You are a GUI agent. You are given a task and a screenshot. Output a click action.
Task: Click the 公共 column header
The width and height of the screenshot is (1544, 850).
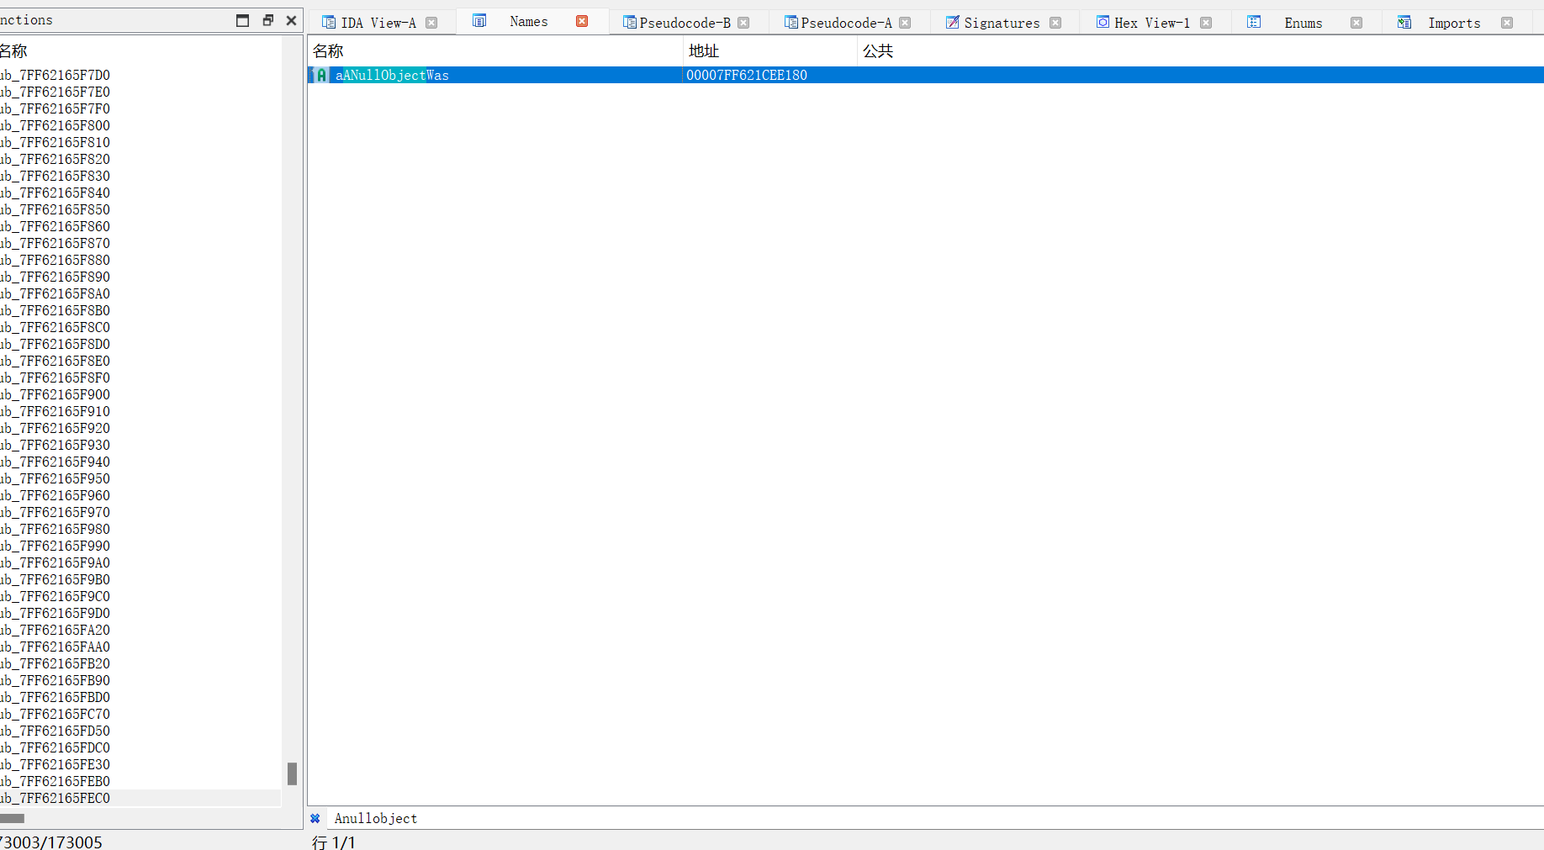click(x=878, y=51)
